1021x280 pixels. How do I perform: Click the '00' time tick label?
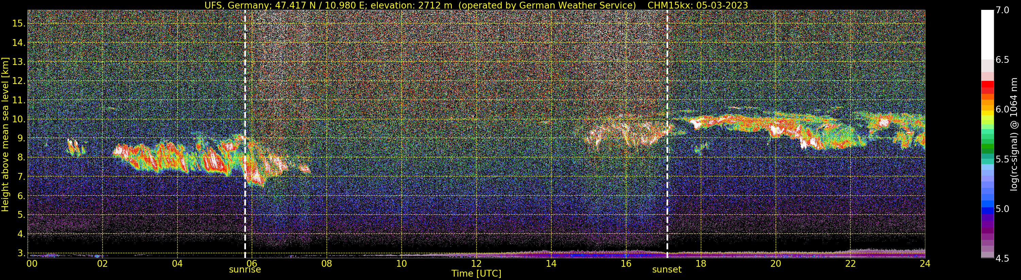click(32, 263)
